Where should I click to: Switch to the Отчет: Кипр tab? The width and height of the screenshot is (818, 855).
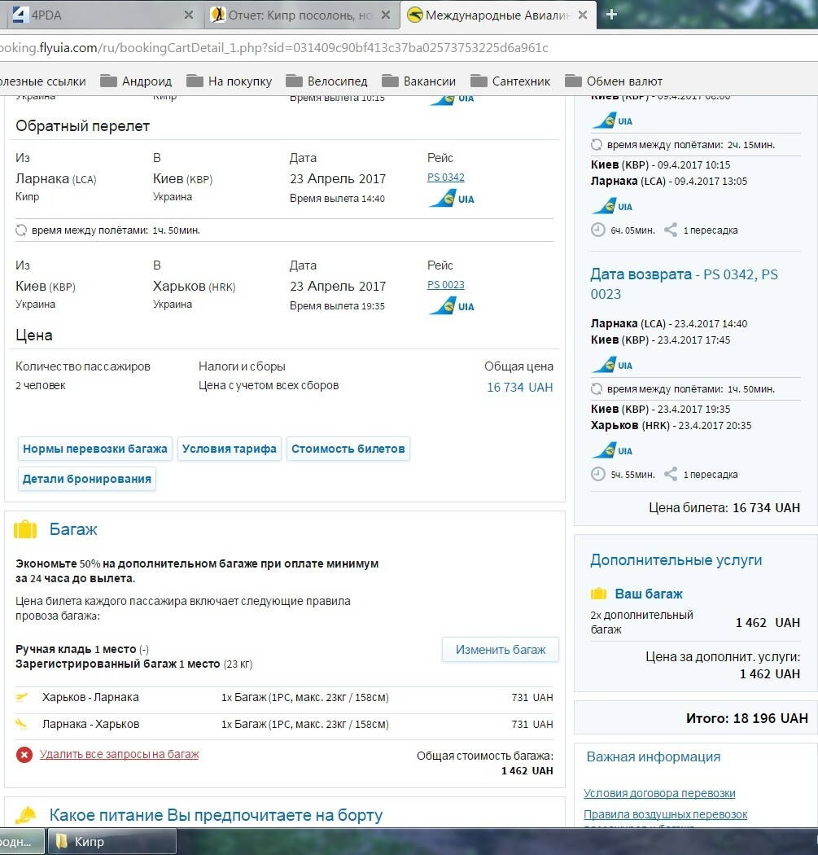[297, 15]
